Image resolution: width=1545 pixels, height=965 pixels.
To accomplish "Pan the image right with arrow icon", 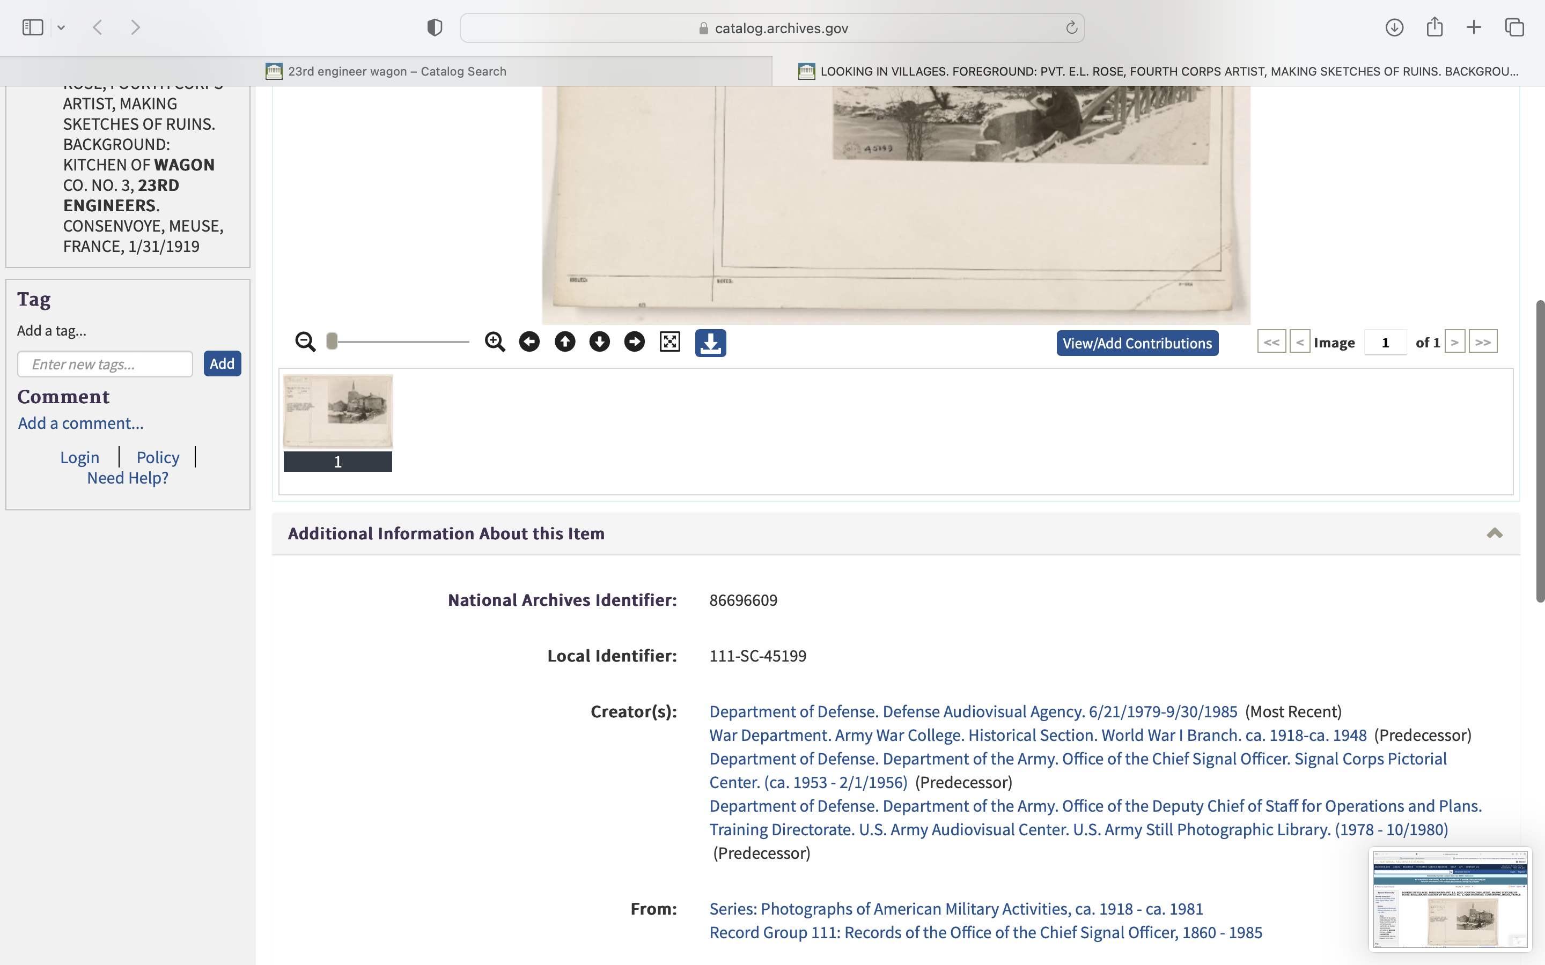I will (x=634, y=342).
